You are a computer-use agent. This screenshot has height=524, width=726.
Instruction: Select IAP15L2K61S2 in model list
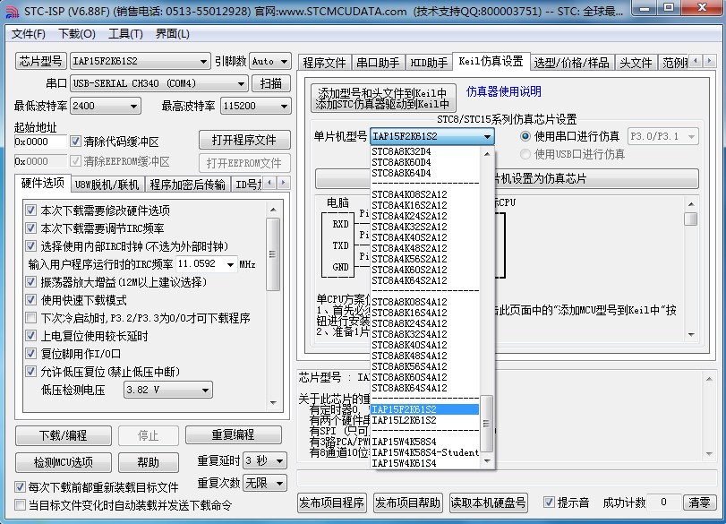(x=425, y=420)
